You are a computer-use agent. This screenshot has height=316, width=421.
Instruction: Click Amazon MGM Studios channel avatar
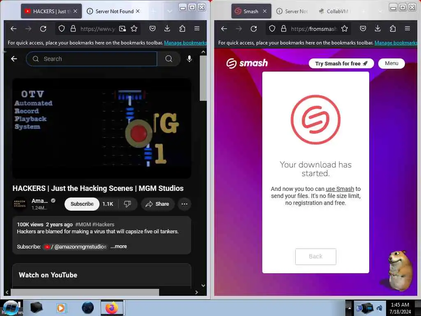[20, 204]
